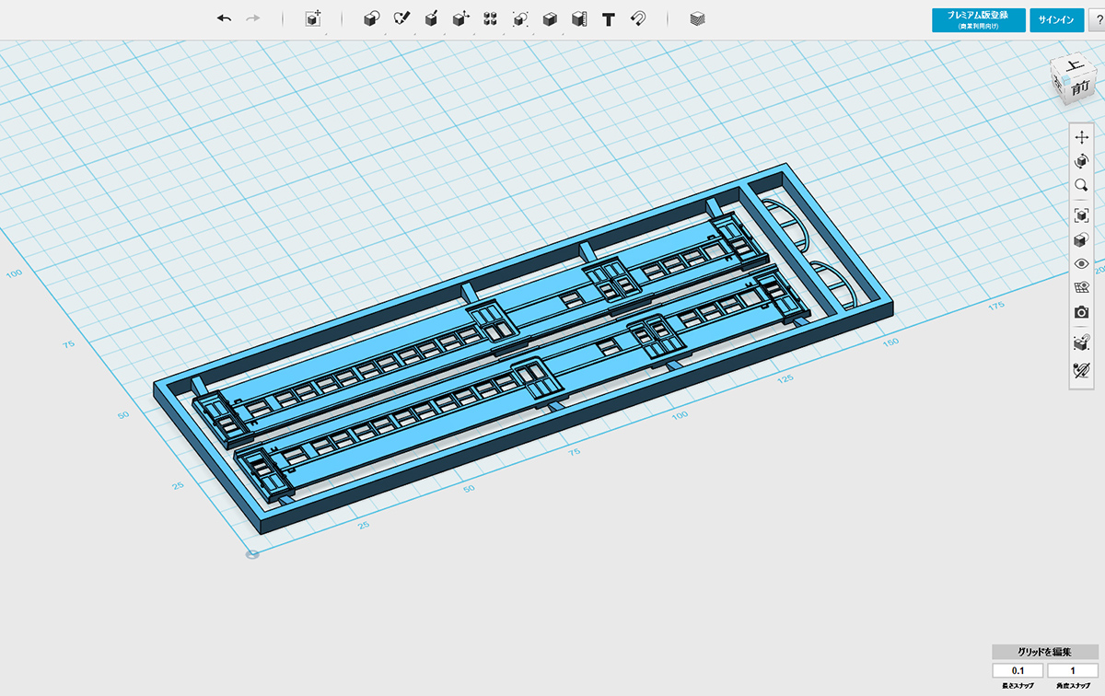The image size is (1105, 696).
Task: Expand the Pattern tools dropdown
Action: pos(491,19)
